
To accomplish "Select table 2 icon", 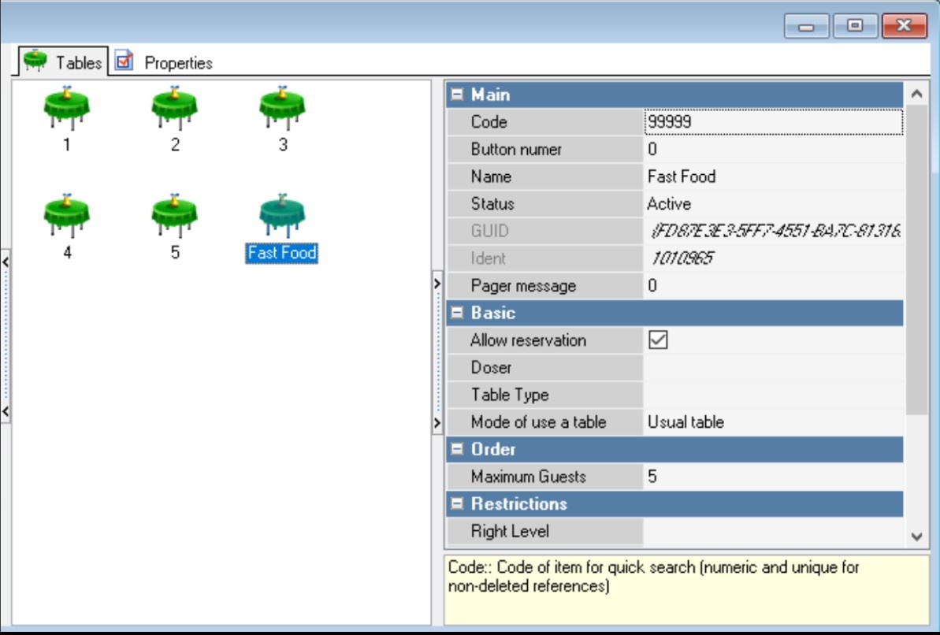I will [174, 109].
